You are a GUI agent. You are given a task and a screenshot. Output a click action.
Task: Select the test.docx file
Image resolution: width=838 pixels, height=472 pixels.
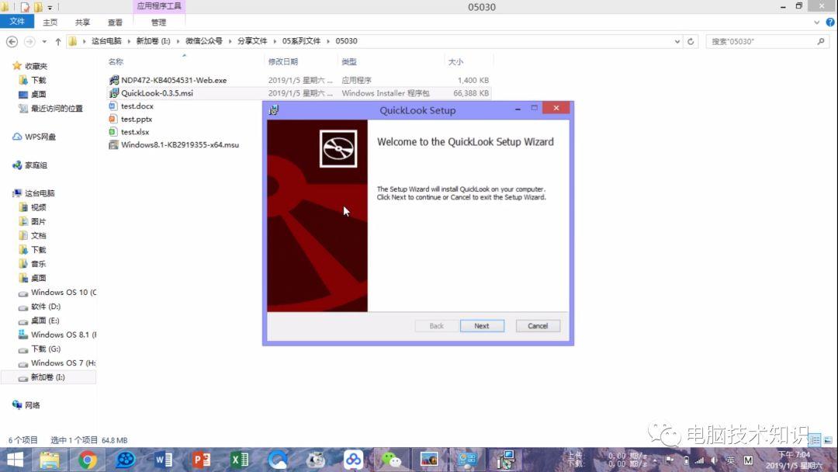pyautogui.click(x=137, y=106)
